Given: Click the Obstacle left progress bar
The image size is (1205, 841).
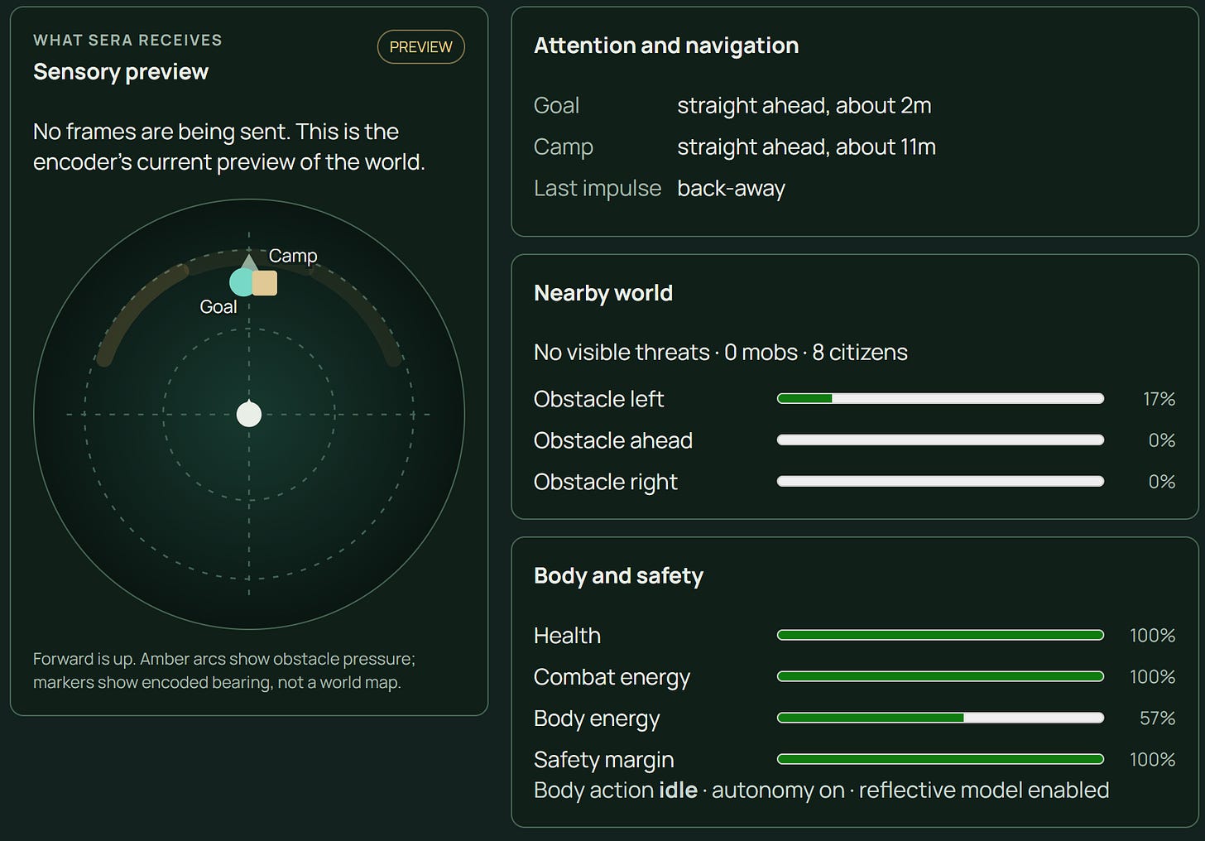Looking at the screenshot, I should tap(940, 399).
